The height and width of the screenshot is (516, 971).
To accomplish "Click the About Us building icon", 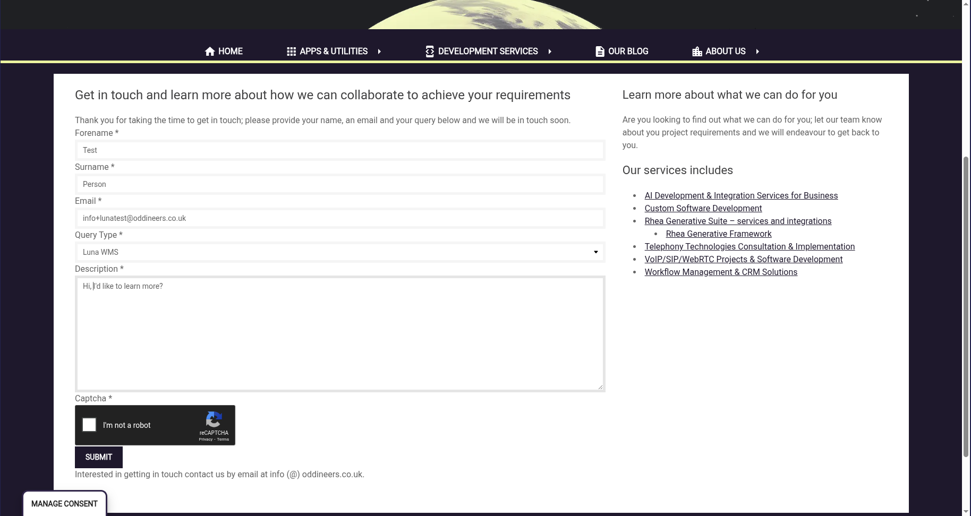I will click(x=697, y=51).
